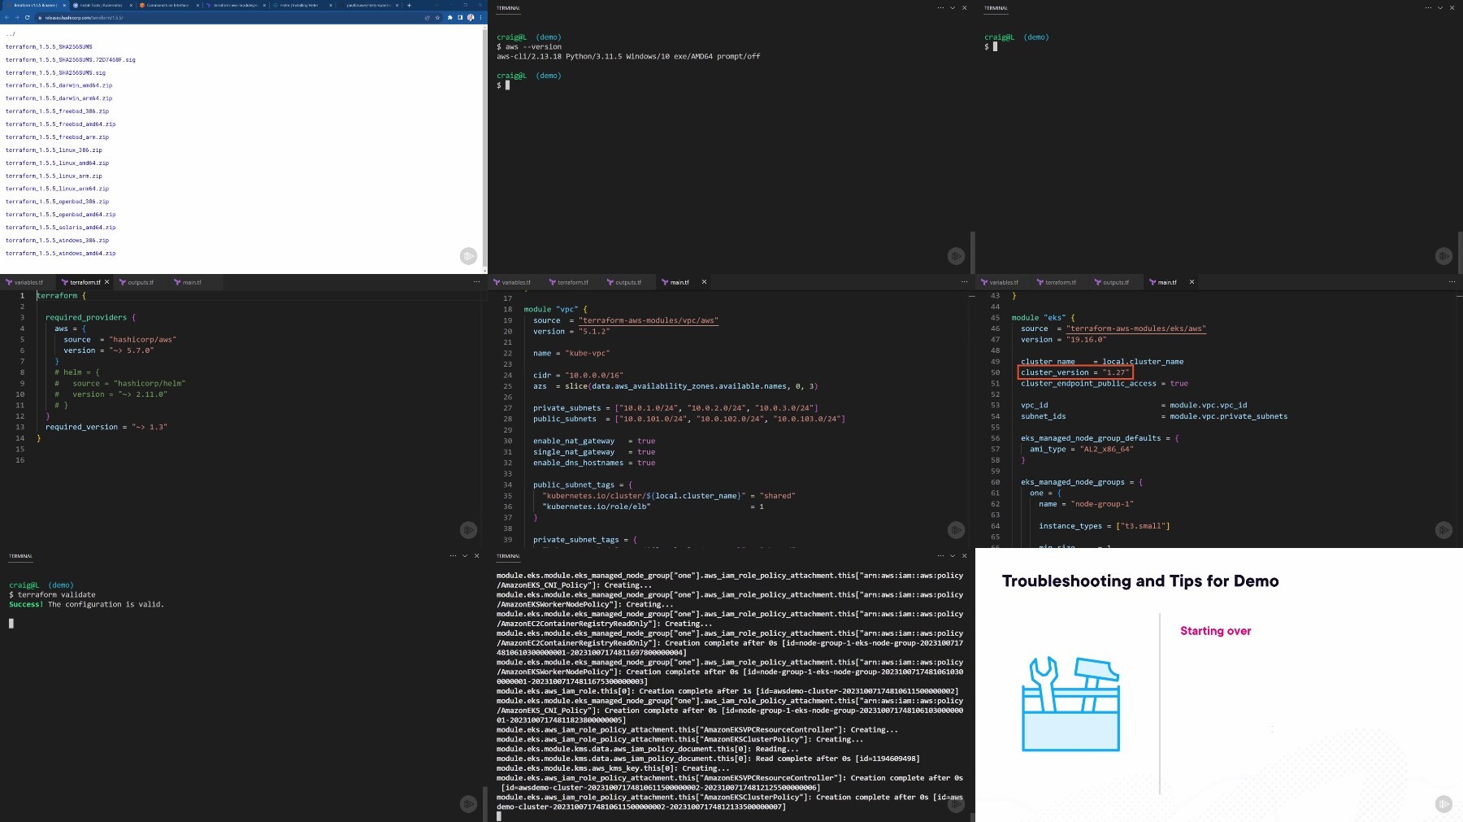Bookmark the page with the star icon
Screen dimensions: 1463x822
(x=437, y=17)
